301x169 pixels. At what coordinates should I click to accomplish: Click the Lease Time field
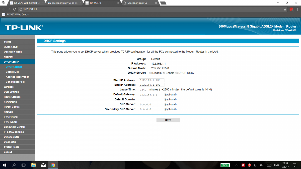(143, 89)
